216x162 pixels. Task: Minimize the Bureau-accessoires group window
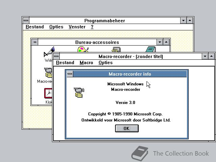[160, 42]
